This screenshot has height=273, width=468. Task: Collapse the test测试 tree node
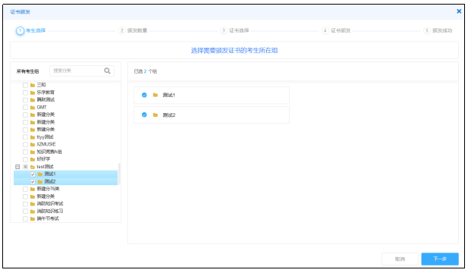coord(17,167)
